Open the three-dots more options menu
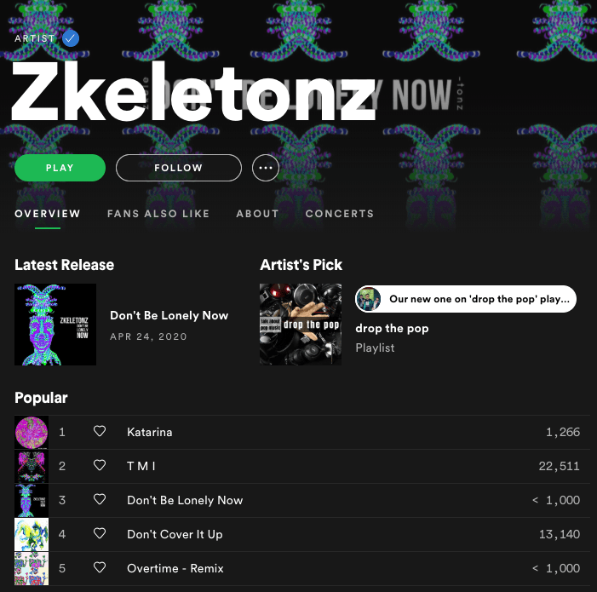The width and height of the screenshot is (597, 592). [x=266, y=168]
